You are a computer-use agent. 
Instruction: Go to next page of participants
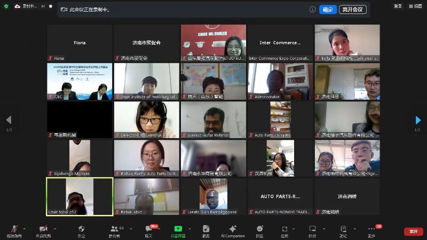418,120
